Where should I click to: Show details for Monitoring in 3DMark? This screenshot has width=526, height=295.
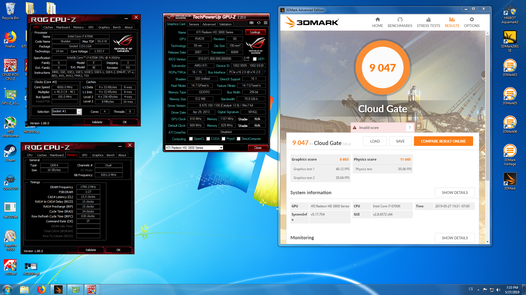(x=455, y=238)
